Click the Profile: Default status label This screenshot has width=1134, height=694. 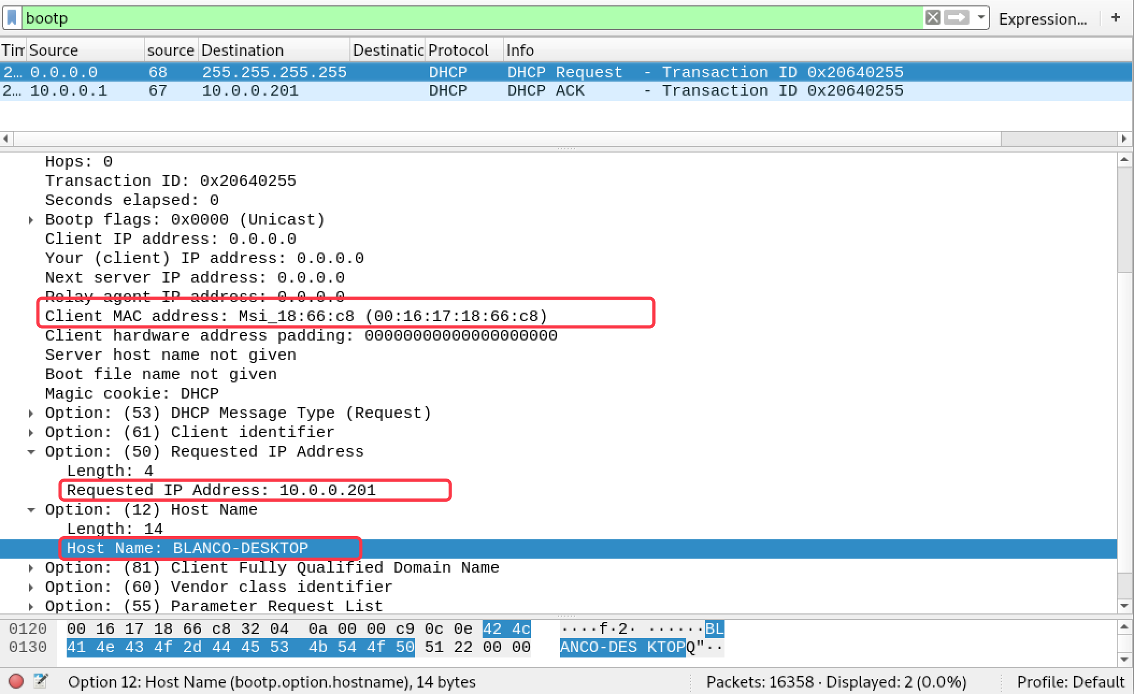click(1070, 682)
